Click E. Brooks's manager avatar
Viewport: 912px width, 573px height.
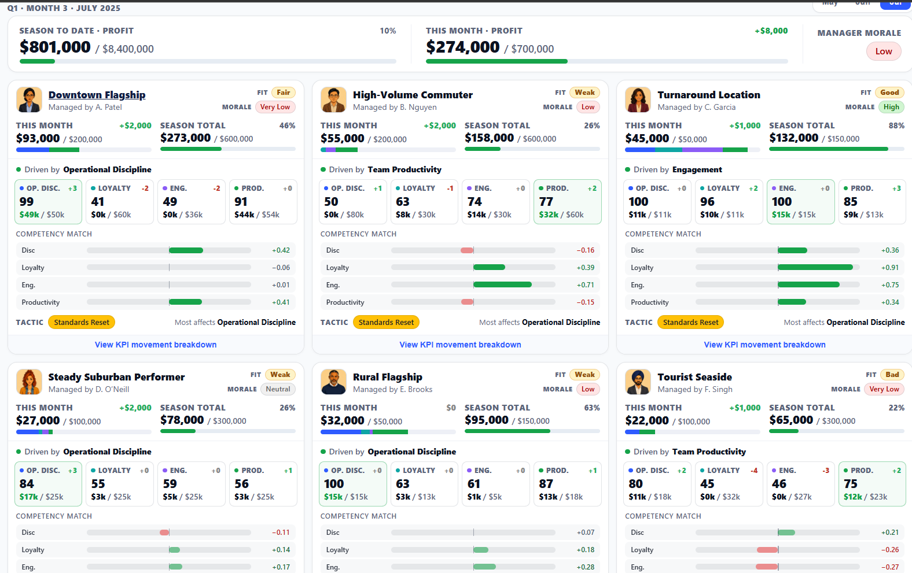(333, 382)
